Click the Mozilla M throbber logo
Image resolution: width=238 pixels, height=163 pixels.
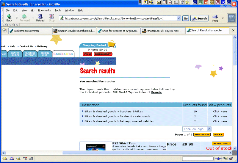(x=231, y=18)
